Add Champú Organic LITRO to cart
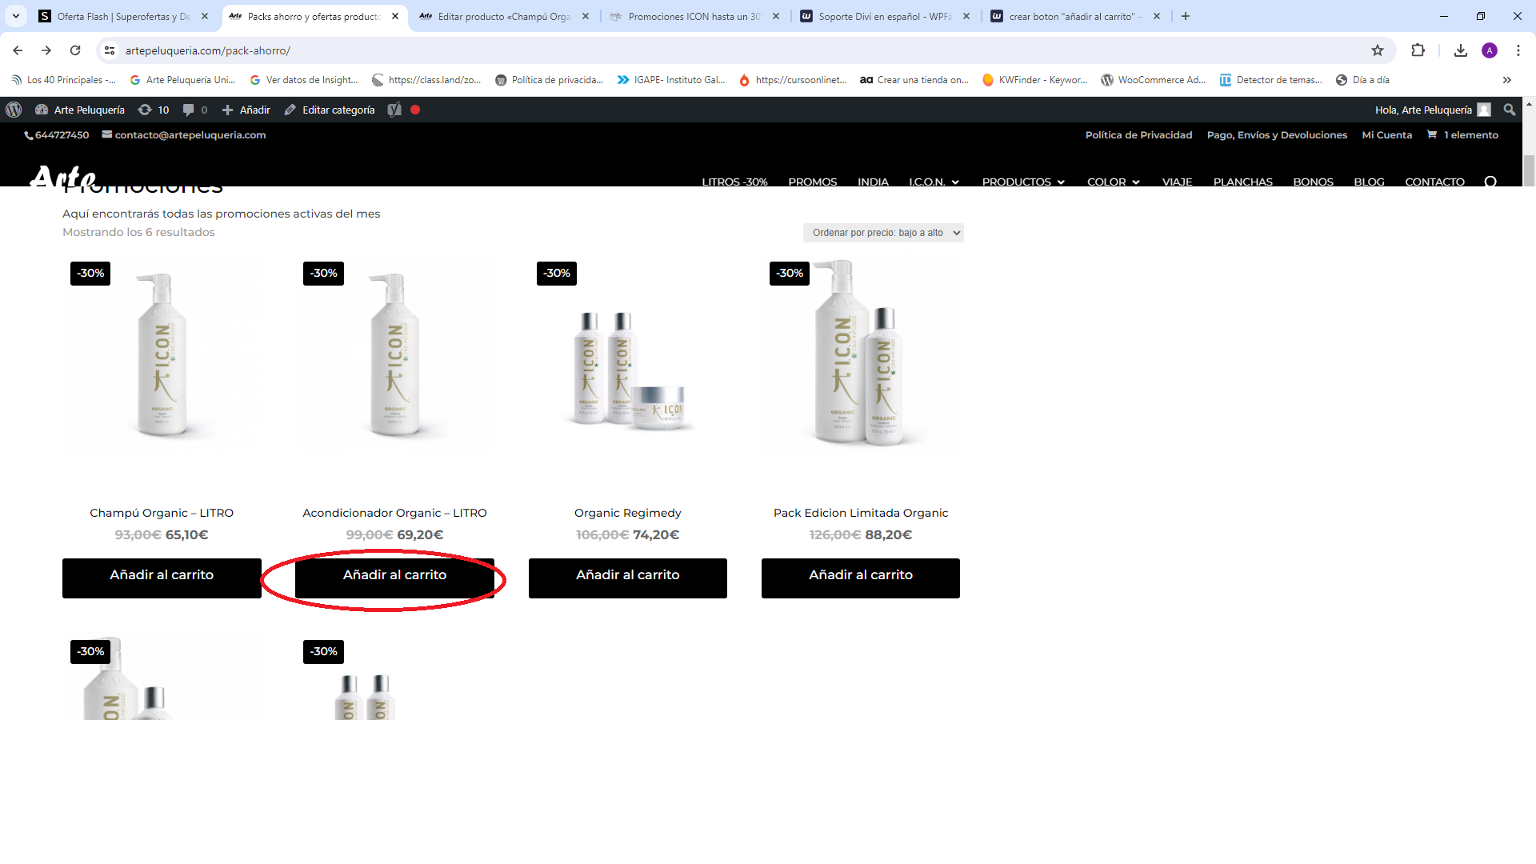 [162, 578]
